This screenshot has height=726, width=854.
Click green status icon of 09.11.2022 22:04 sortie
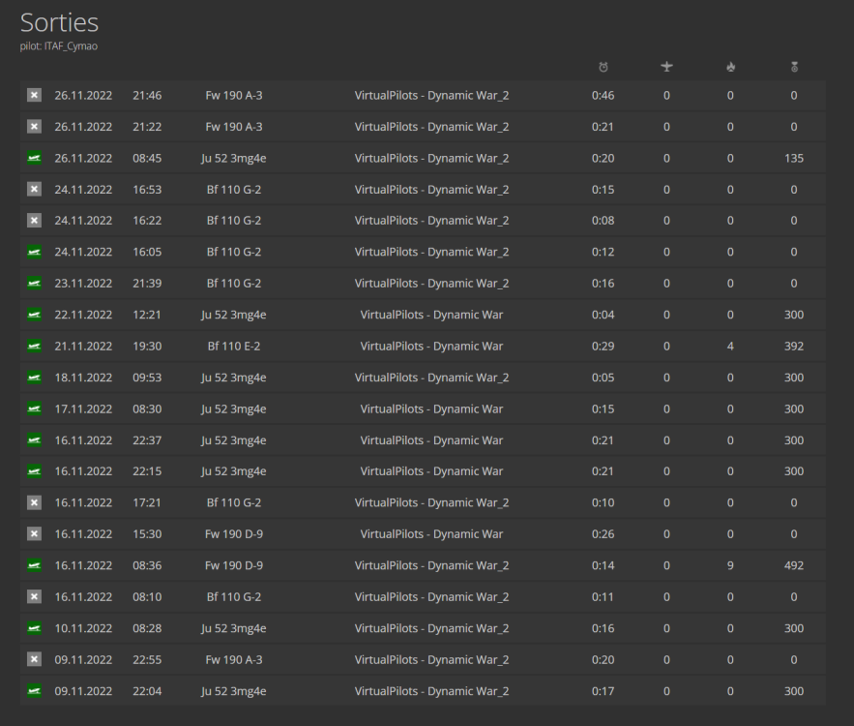34,691
